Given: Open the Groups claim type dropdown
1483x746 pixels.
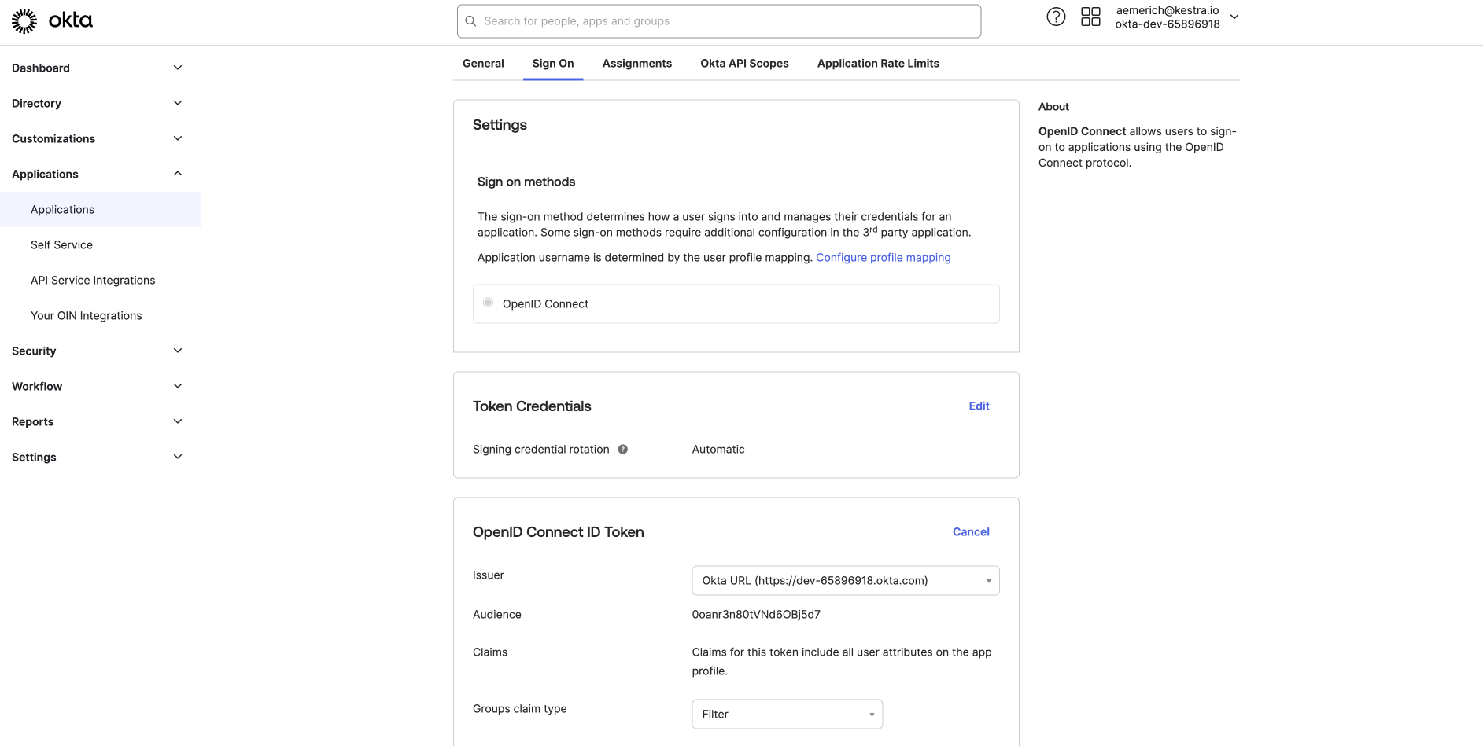Looking at the screenshot, I should point(787,715).
